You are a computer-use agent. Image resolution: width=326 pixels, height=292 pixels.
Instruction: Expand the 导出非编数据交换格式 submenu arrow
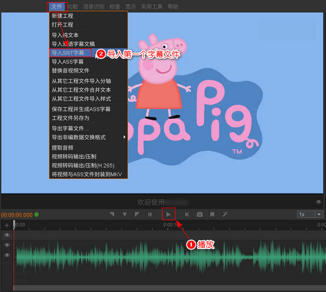pyautogui.click(x=124, y=137)
